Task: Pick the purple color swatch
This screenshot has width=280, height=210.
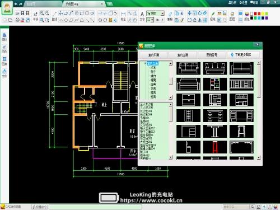Action: point(267,18)
